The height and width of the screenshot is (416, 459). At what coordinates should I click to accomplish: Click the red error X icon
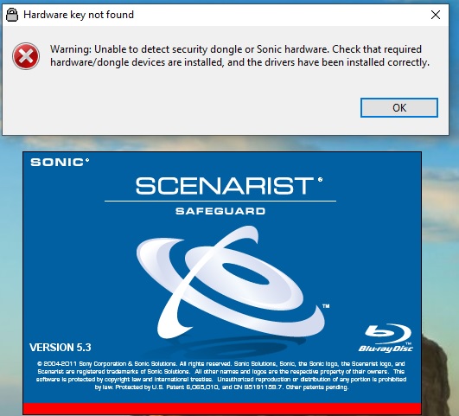click(26, 56)
